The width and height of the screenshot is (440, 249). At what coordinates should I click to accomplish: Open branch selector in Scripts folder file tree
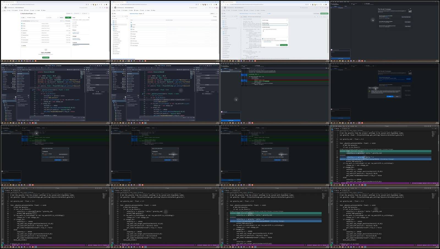coord(118,16)
